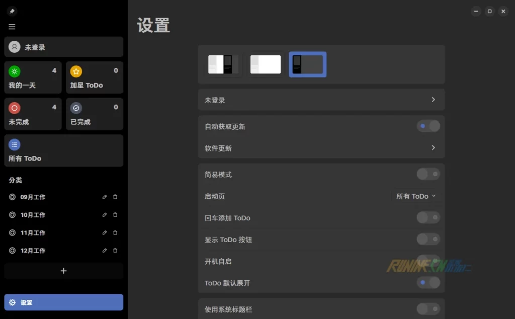Click edit pencil icon for 09月工作
This screenshot has width=515, height=319.
pos(105,197)
